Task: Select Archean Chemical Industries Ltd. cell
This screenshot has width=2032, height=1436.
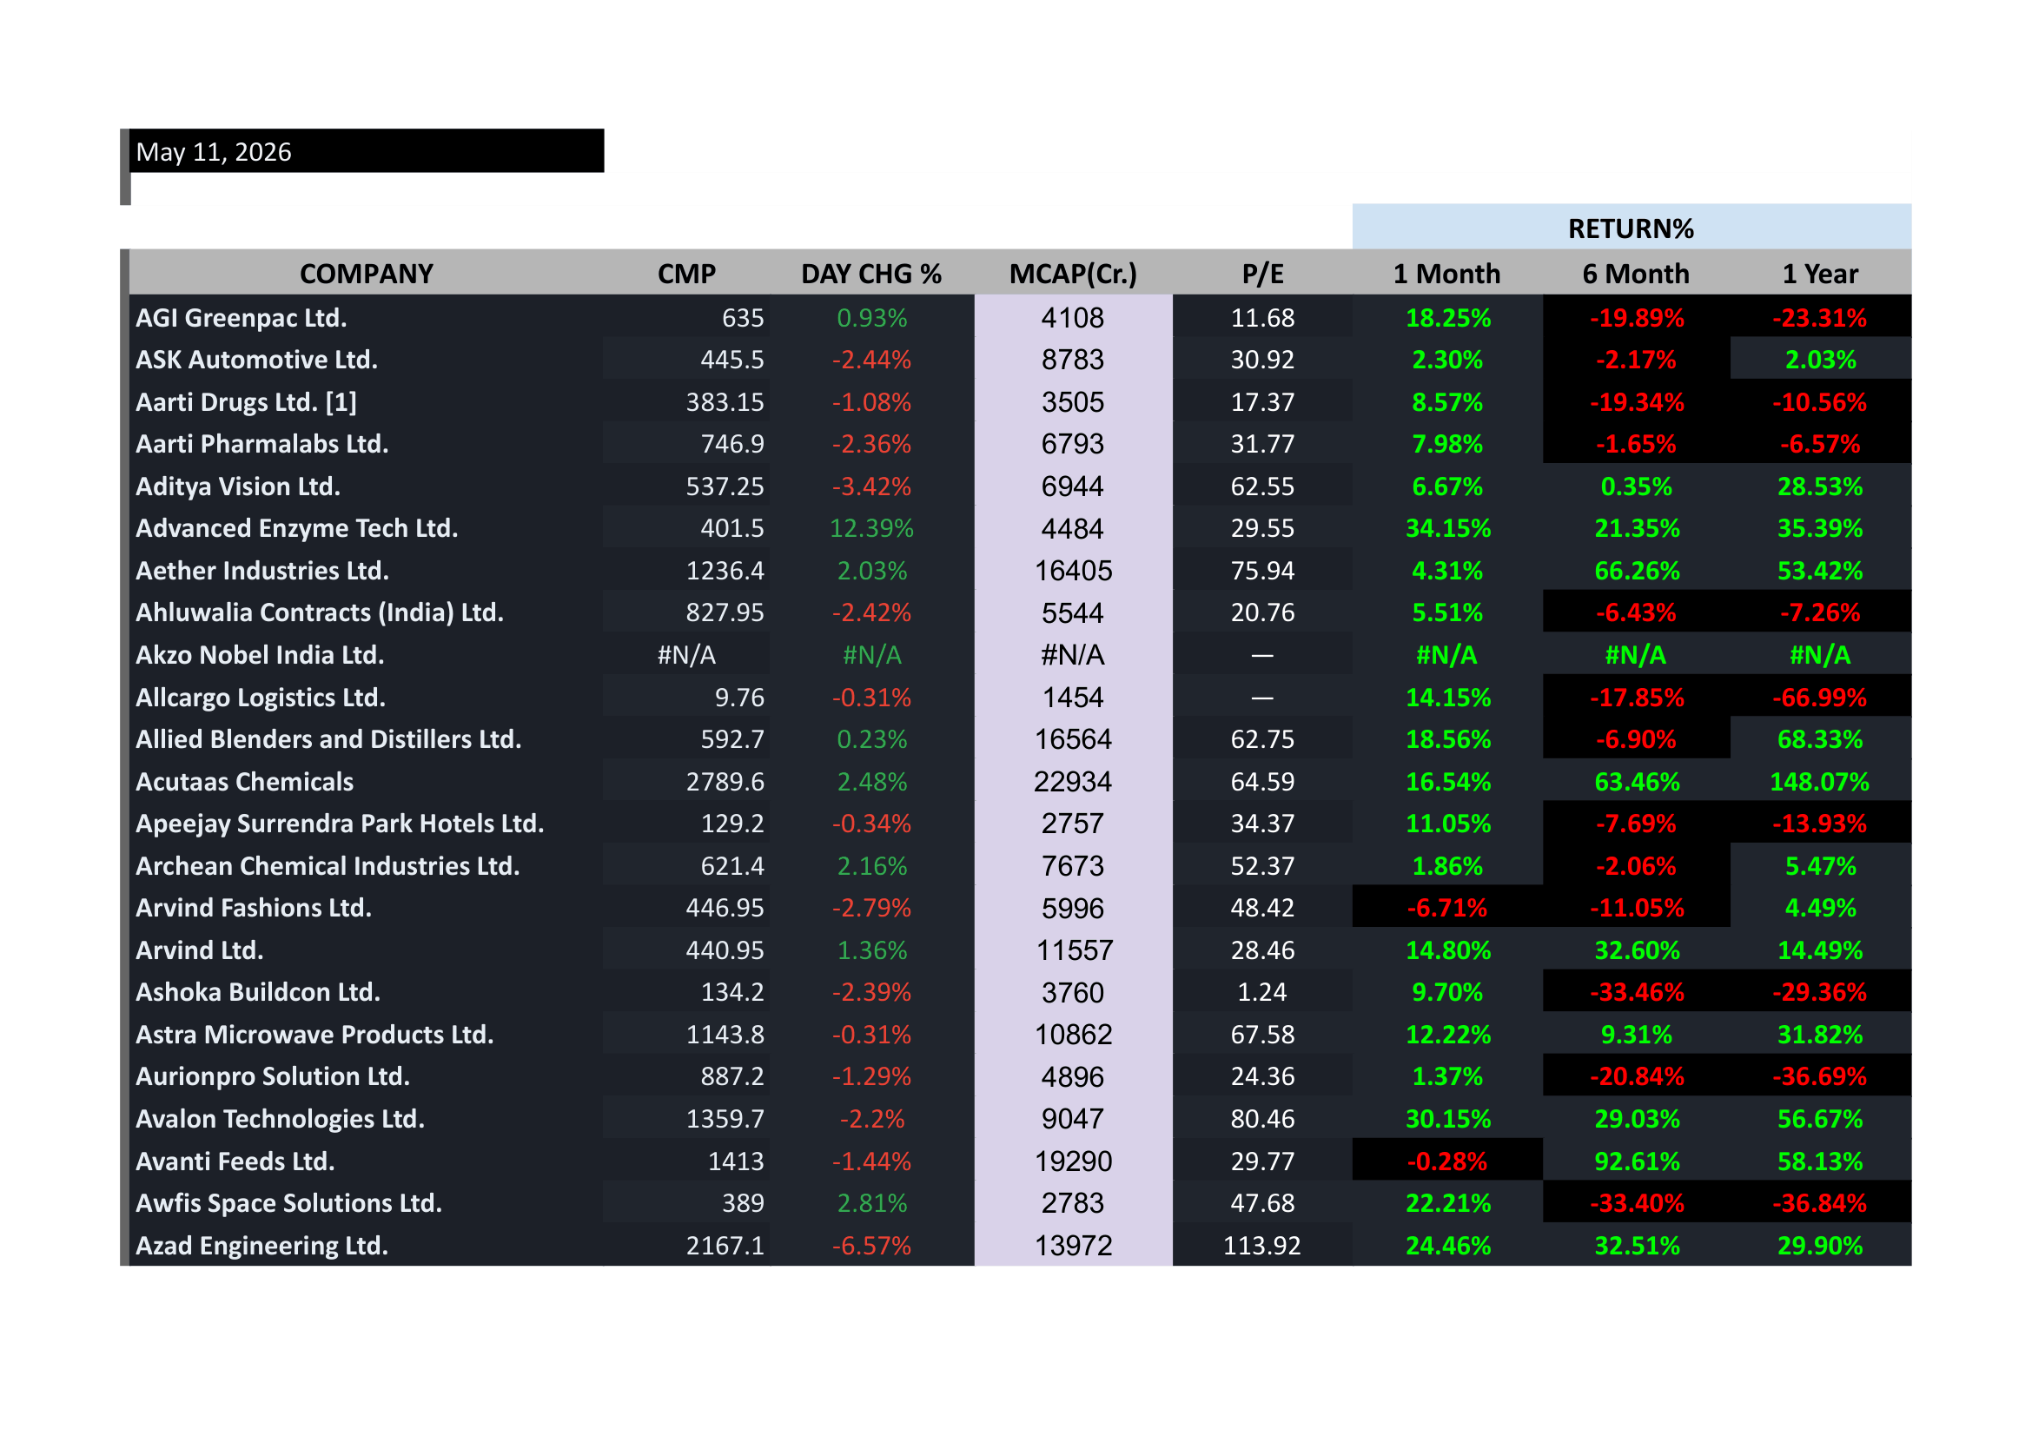Action: tap(328, 865)
